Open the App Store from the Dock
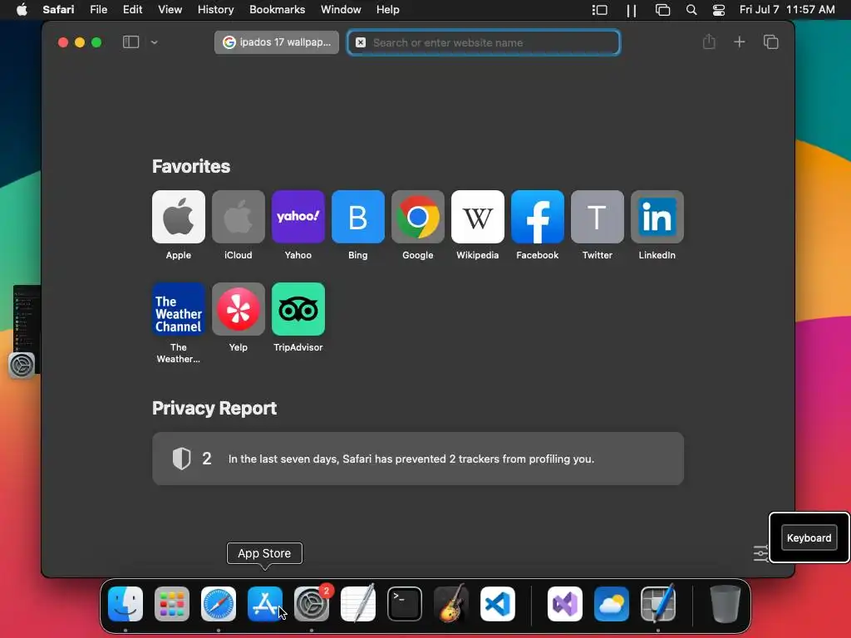Viewport: 851px width, 638px height. point(265,604)
